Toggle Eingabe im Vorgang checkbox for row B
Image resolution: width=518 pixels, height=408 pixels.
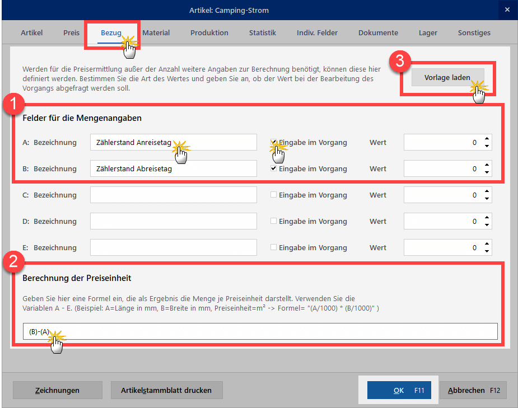click(x=274, y=168)
